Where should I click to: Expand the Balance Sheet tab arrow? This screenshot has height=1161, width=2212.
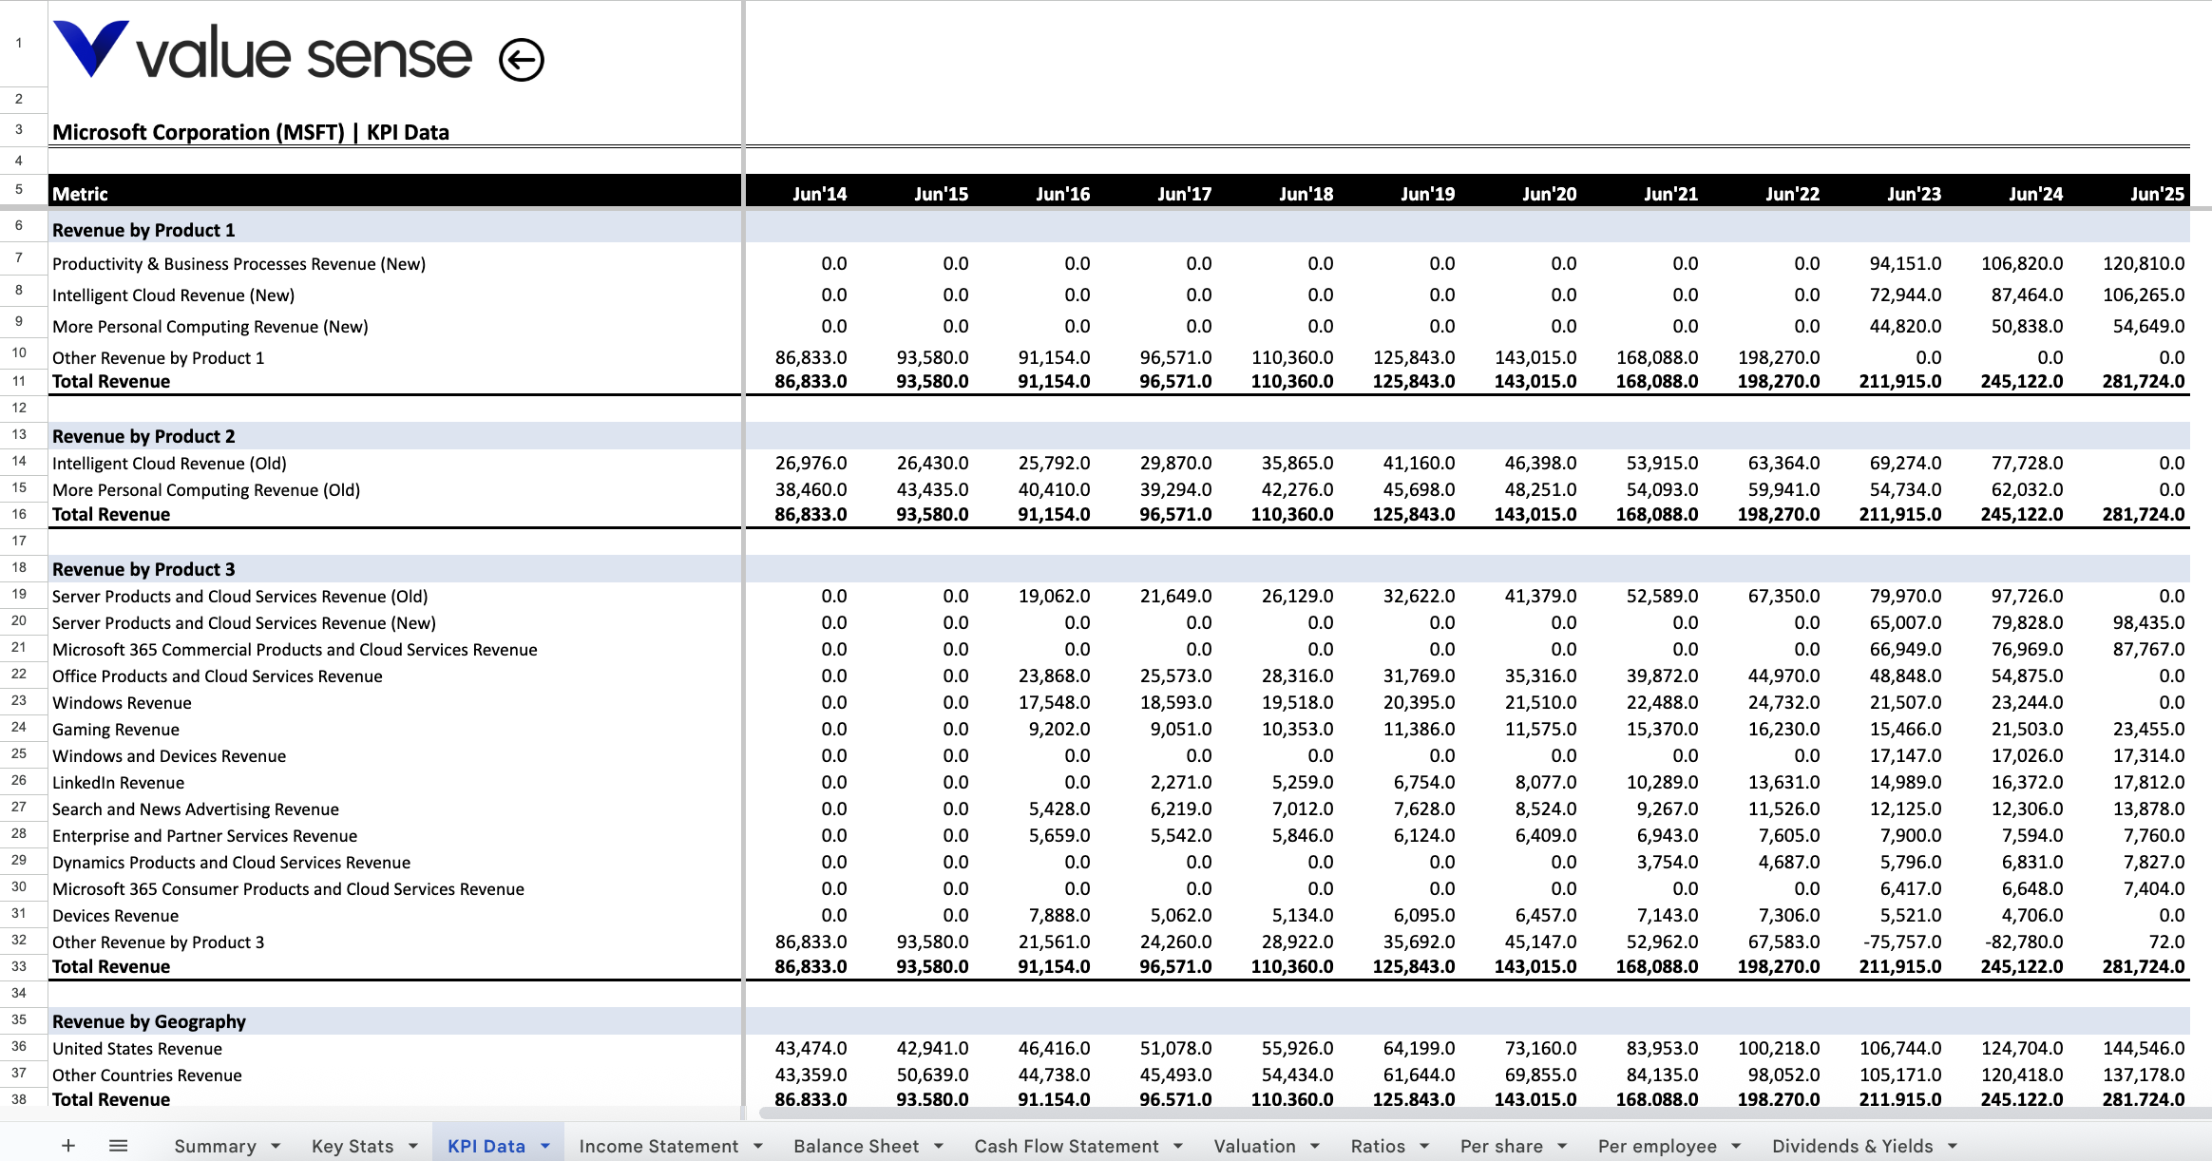(939, 1146)
